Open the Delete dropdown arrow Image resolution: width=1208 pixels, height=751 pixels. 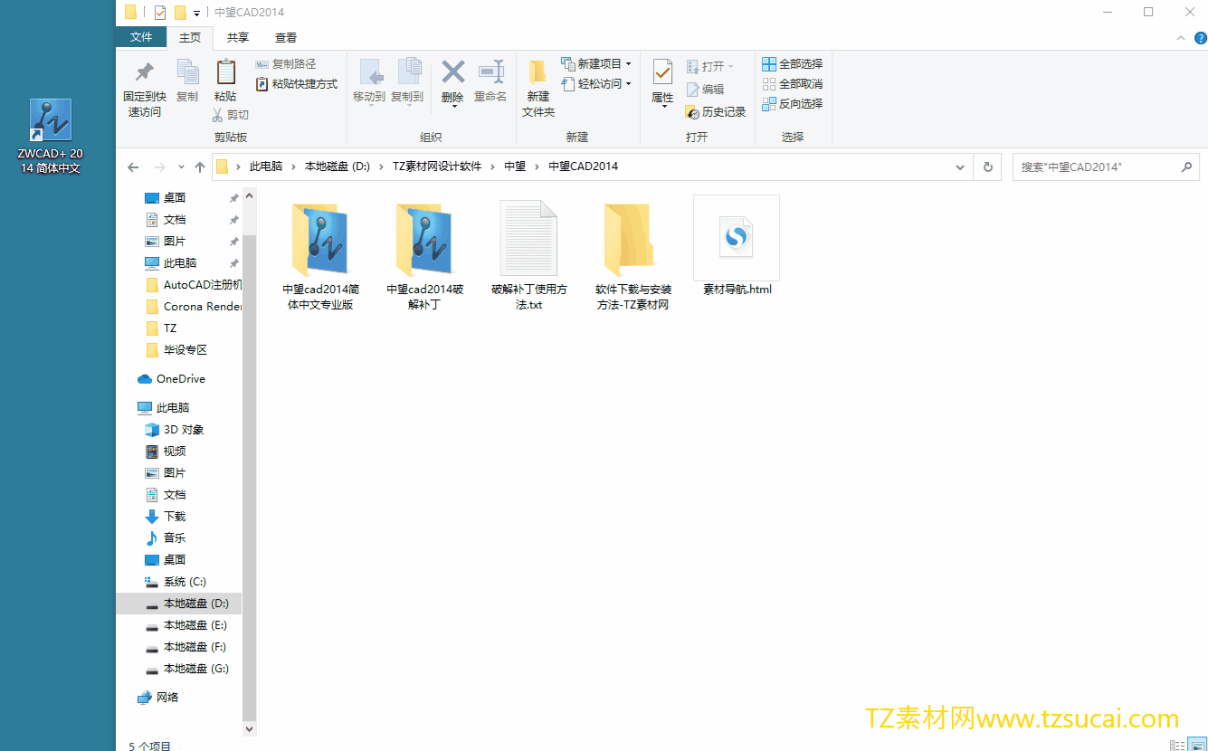453,107
